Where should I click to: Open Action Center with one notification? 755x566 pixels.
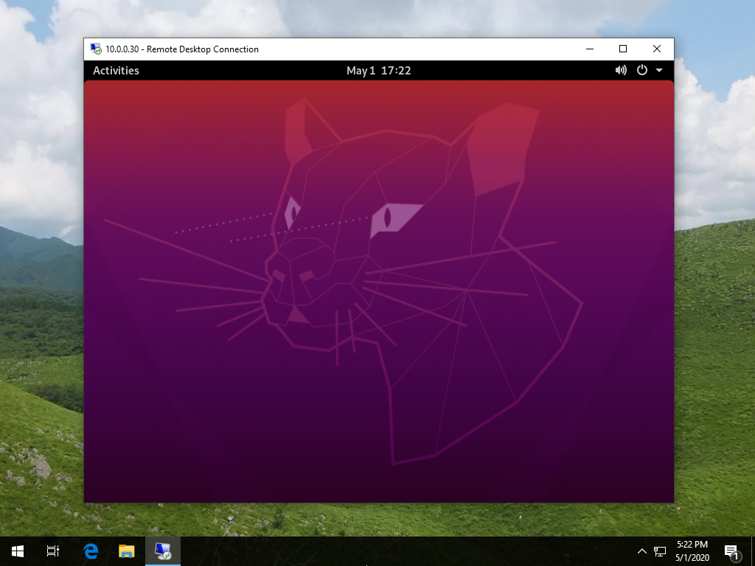click(731, 551)
